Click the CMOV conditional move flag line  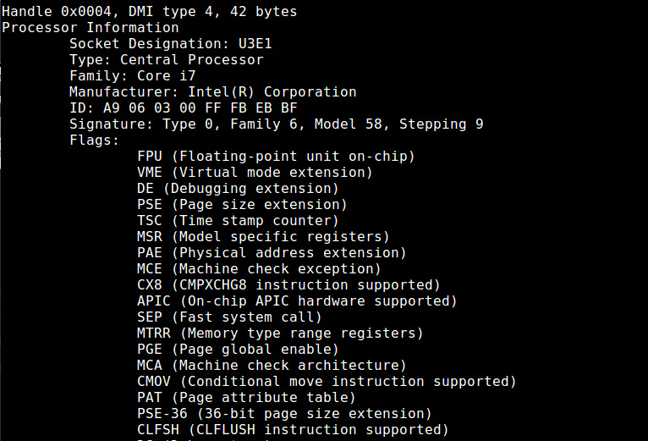point(314,382)
